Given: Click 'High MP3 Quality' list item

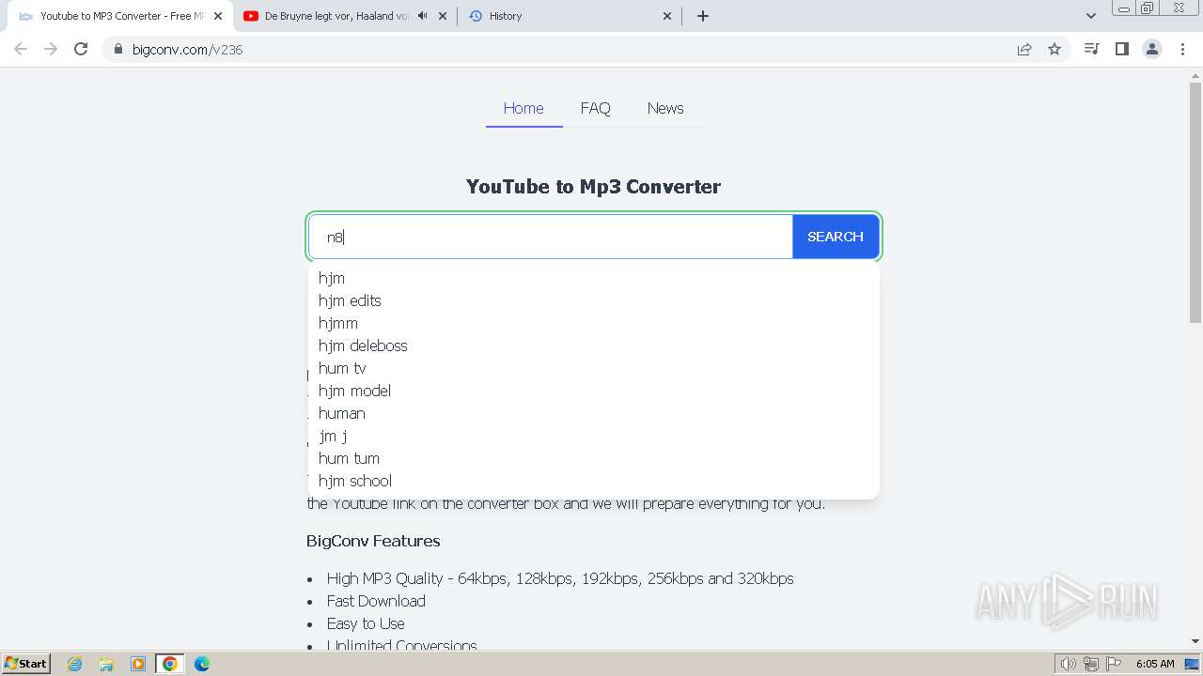Looking at the screenshot, I should click(560, 578).
